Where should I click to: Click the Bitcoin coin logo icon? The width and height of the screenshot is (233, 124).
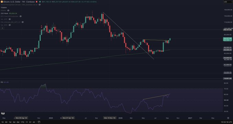(x=2, y=2)
